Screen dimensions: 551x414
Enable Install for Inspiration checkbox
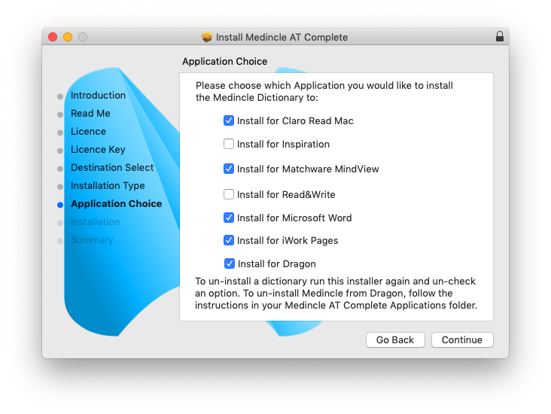click(229, 144)
